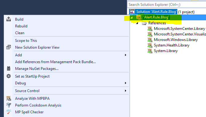Open the Debug submenu arrow
This screenshot has width=206, height=117.
click(x=125, y=83)
